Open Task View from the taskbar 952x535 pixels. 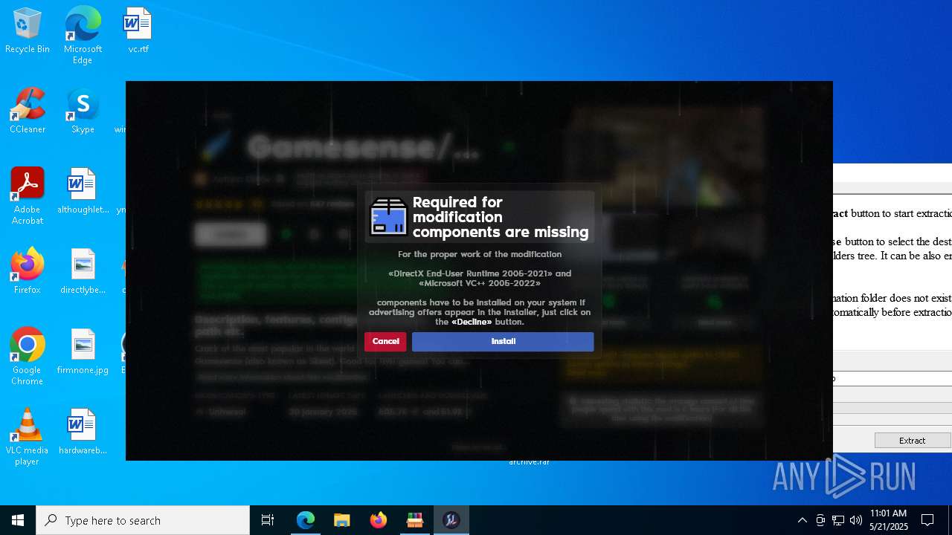tap(268, 520)
